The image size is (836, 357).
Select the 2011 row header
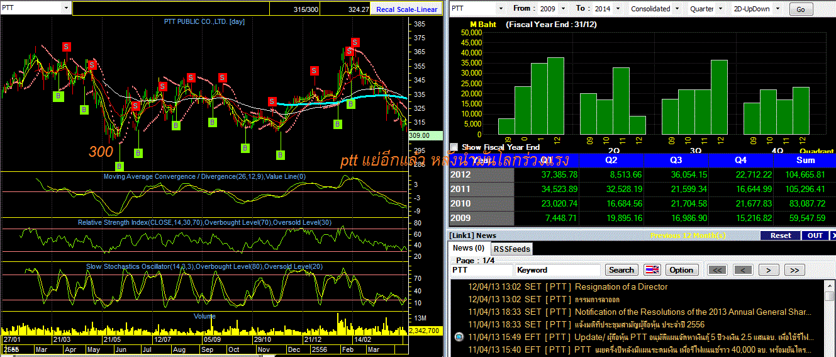(x=481, y=189)
